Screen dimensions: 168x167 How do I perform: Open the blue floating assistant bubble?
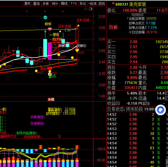coord(160,110)
